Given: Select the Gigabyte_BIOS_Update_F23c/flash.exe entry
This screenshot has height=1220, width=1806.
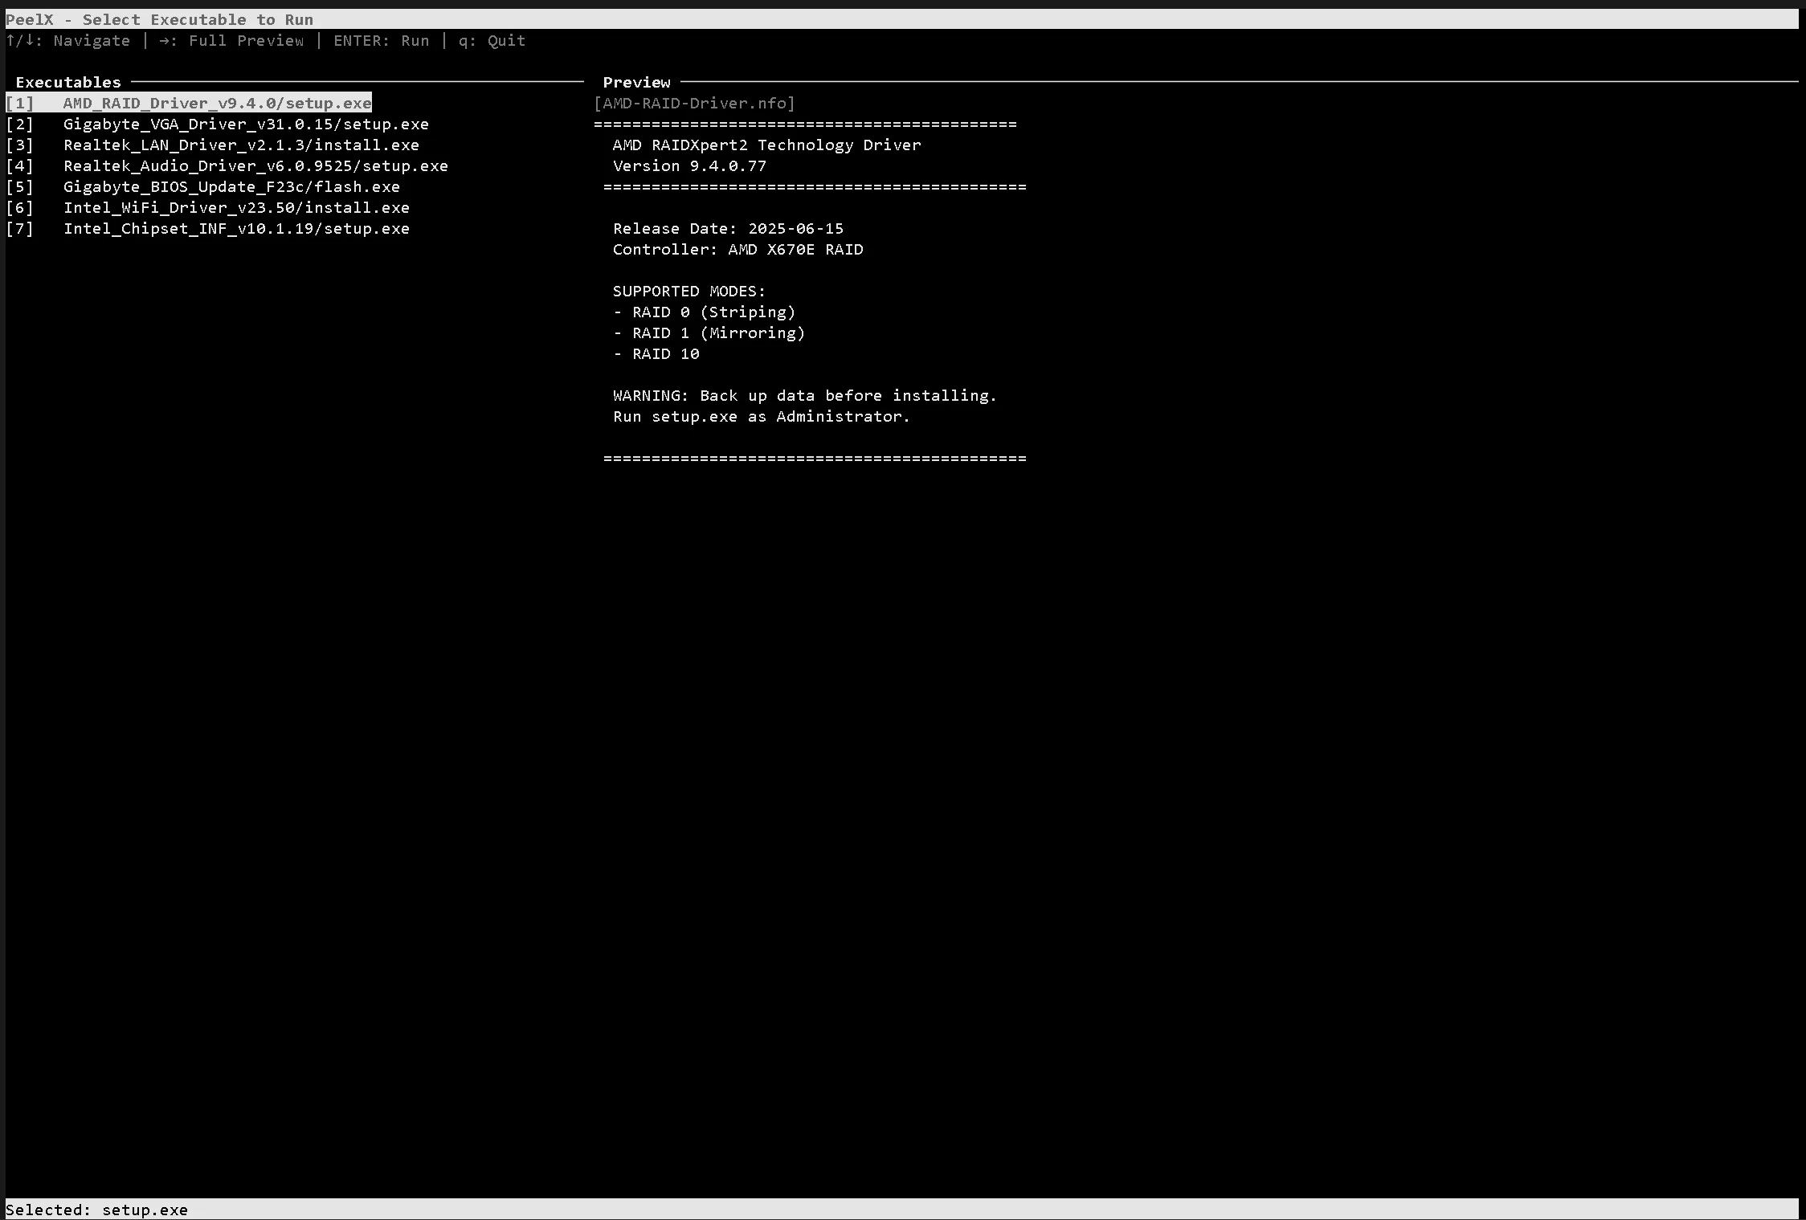Looking at the screenshot, I should tap(231, 186).
